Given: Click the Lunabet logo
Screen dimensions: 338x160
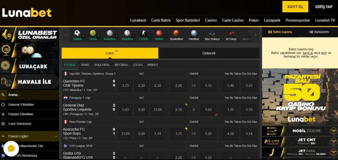Looking at the screenshot, I should (27, 13).
